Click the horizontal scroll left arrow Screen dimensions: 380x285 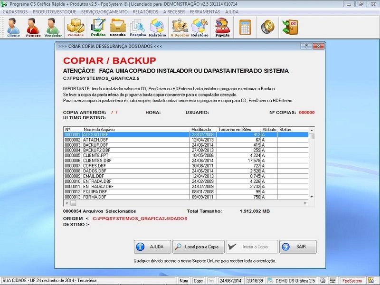click(x=67, y=203)
